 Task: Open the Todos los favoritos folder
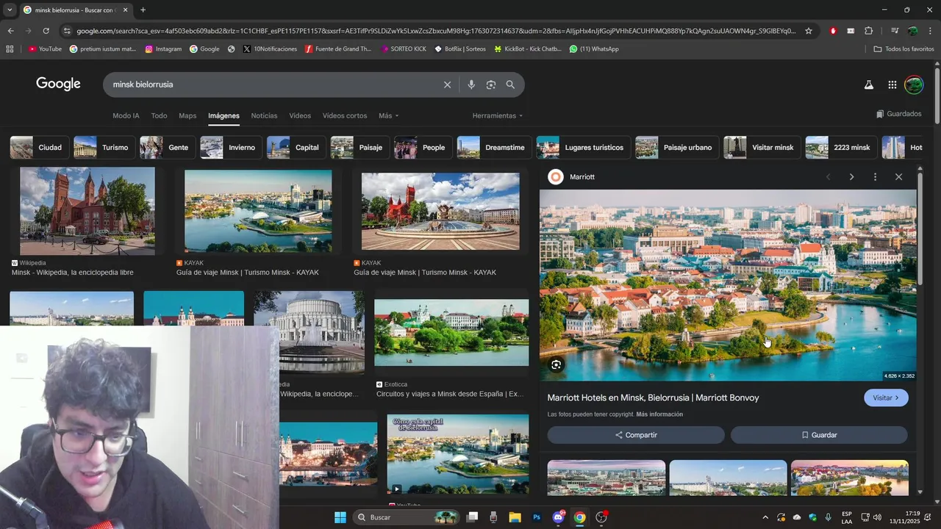(x=904, y=48)
